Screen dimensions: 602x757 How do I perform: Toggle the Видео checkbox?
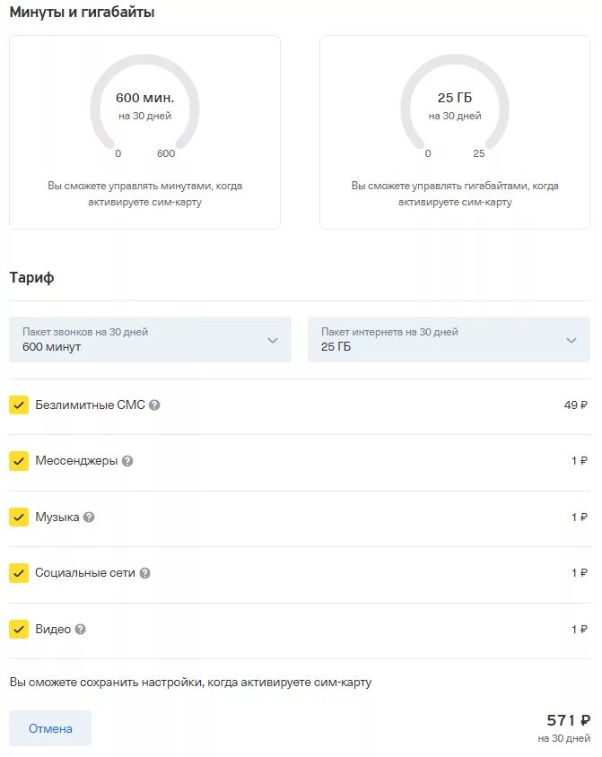point(19,630)
